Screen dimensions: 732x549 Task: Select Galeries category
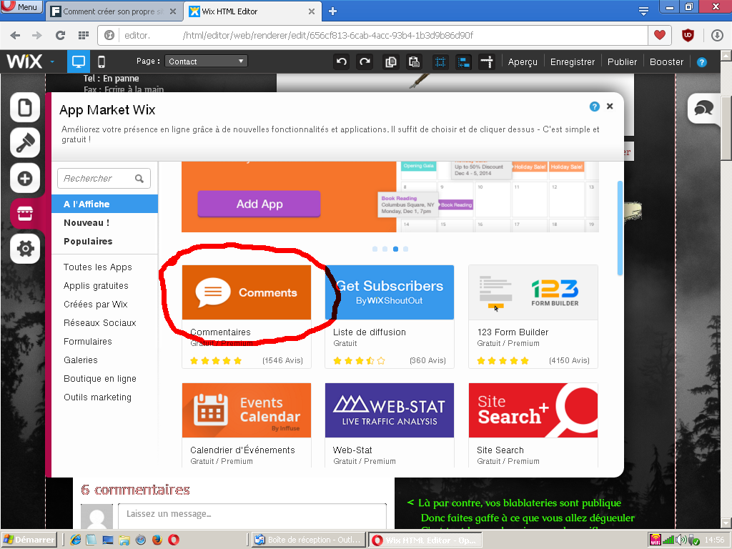pyautogui.click(x=80, y=360)
